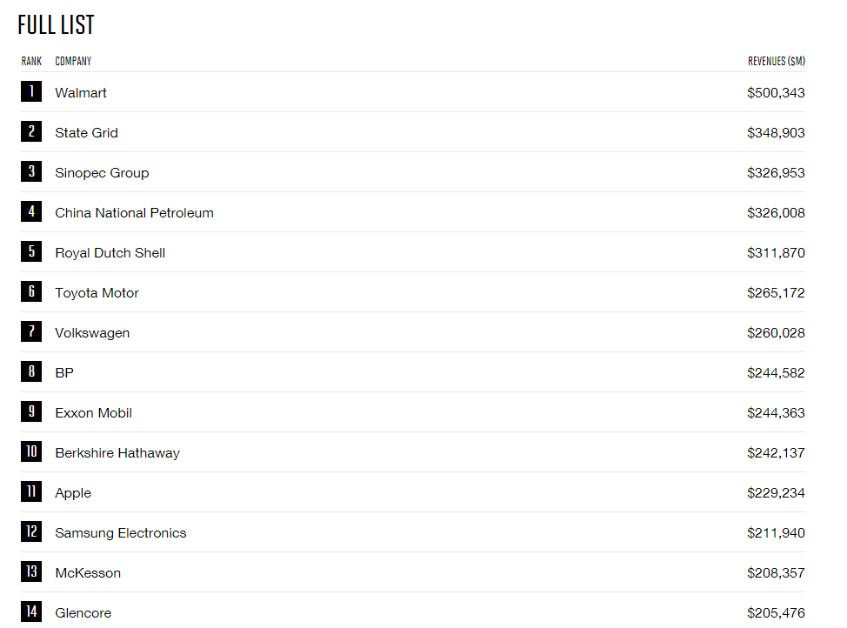Screen dimensions: 847x628
Task: Sort by the Company column header
Action: [x=73, y=61]
